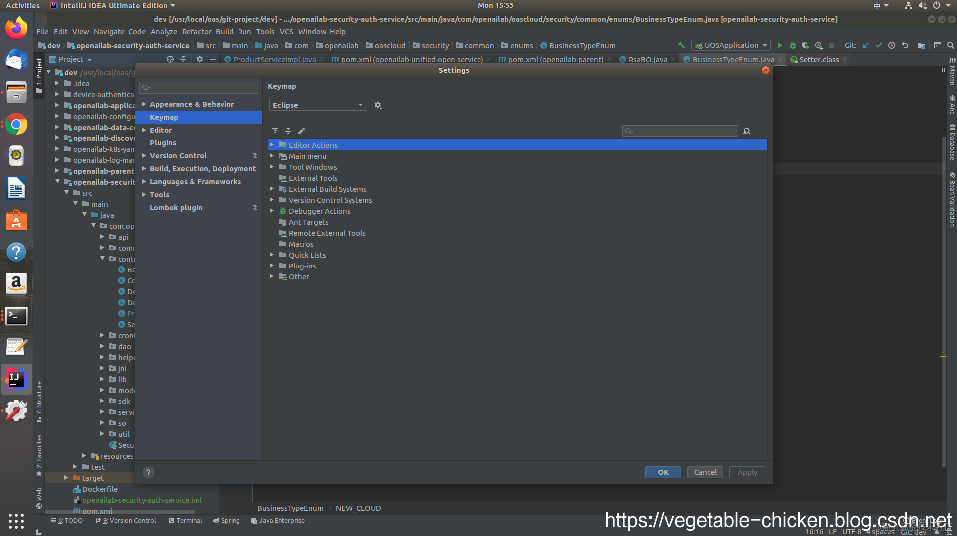Open the Eclipse keymap dropdown
The width and height of the screenshot is (957, 536).
318,105
